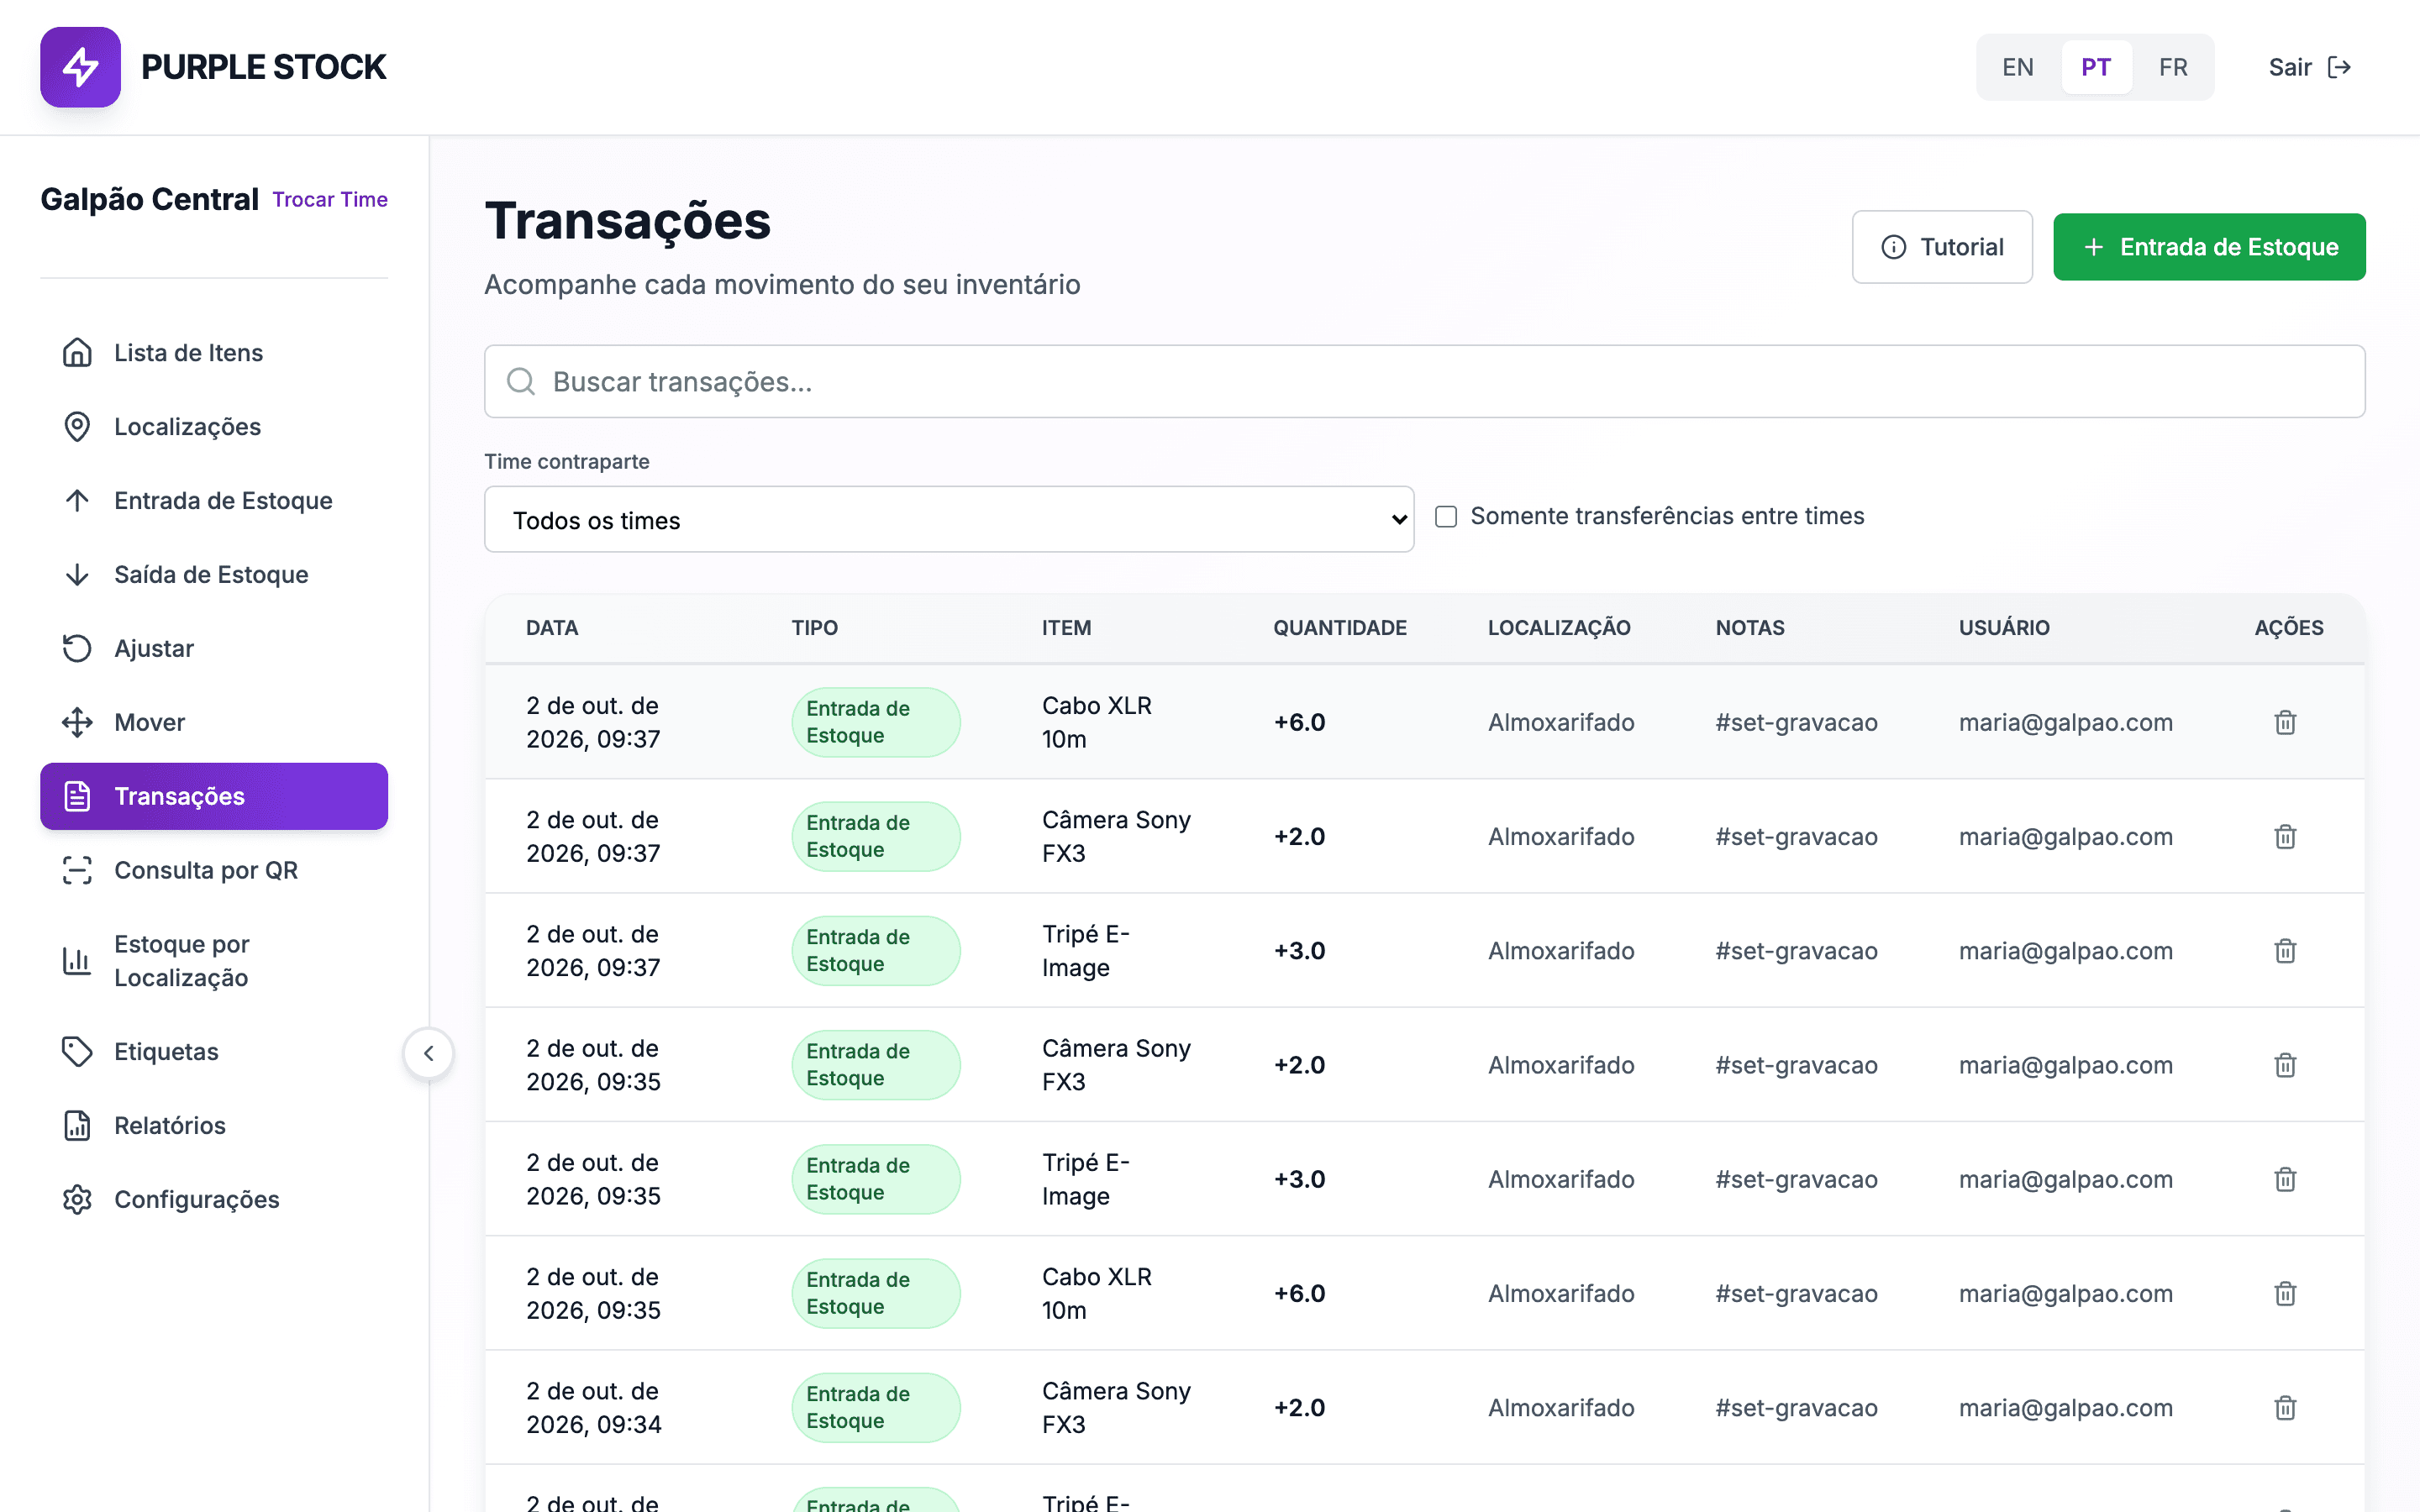Click the DATA column header
The height and width of the screenshot is (1512, 2420).
pyautogui.click(x=552, y=628)
